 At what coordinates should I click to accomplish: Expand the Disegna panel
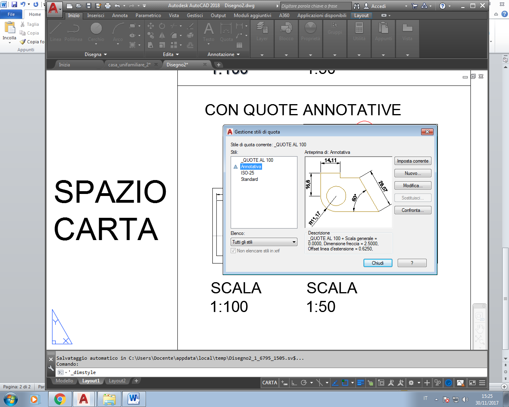[x=96, y=54]
